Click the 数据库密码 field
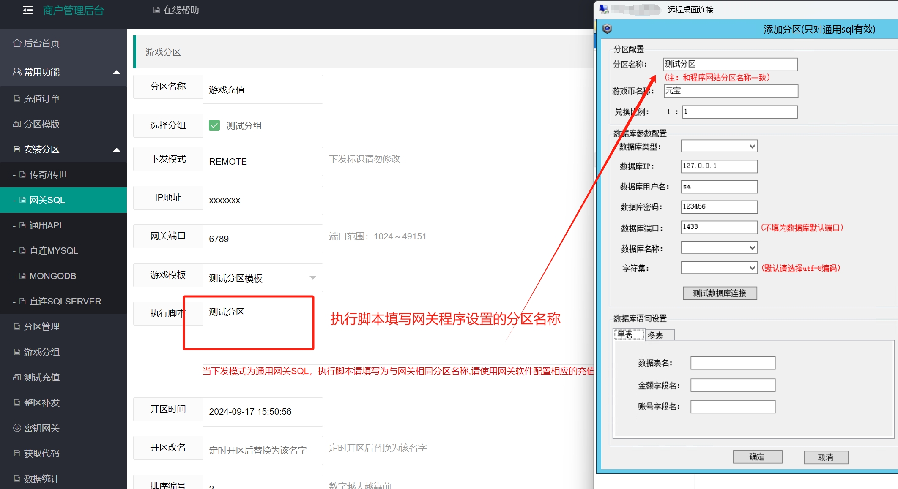898x489 pixels. coord(719,207)
